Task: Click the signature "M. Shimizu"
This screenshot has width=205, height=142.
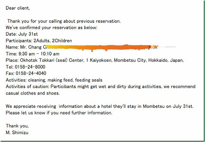Action: click(x=17, y=132)
